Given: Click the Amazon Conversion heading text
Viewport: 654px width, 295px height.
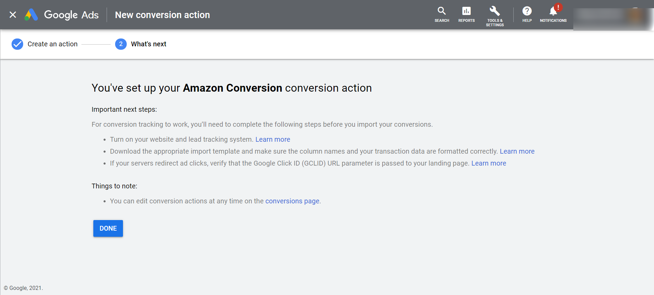Looking at the screenshot, I should 233,88.
